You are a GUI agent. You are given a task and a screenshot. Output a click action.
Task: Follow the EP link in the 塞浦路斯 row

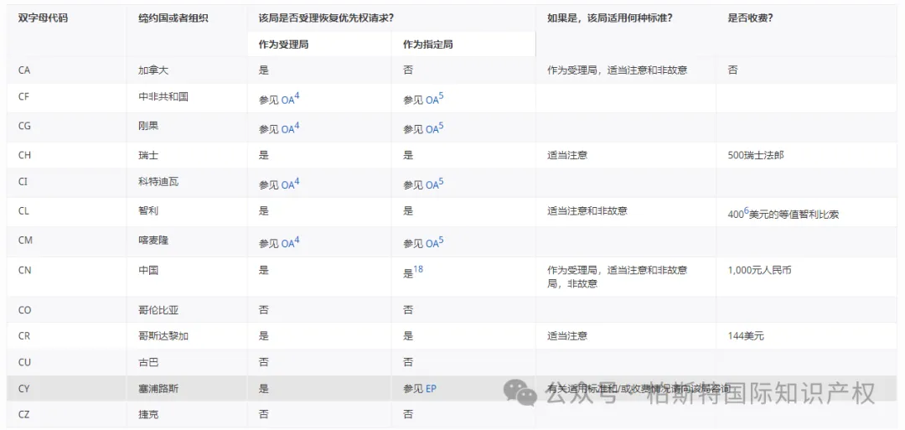click(x=432, y=389)
